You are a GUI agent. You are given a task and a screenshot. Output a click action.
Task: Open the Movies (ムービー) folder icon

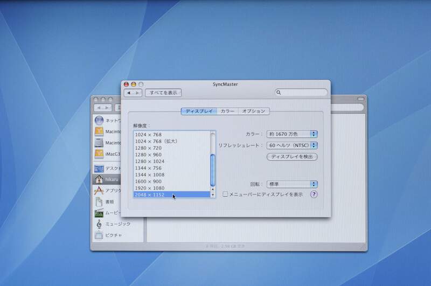(99, 213)
